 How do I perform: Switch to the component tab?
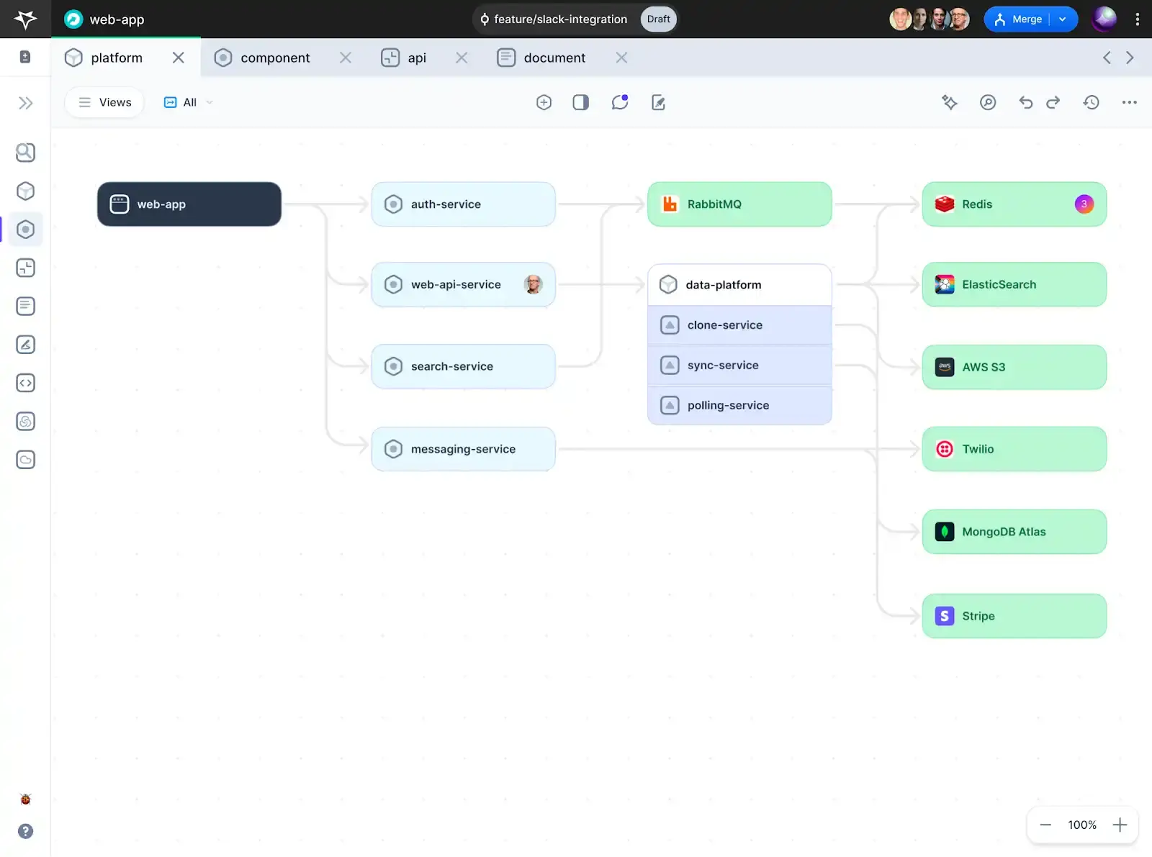[x=274, y=58]
